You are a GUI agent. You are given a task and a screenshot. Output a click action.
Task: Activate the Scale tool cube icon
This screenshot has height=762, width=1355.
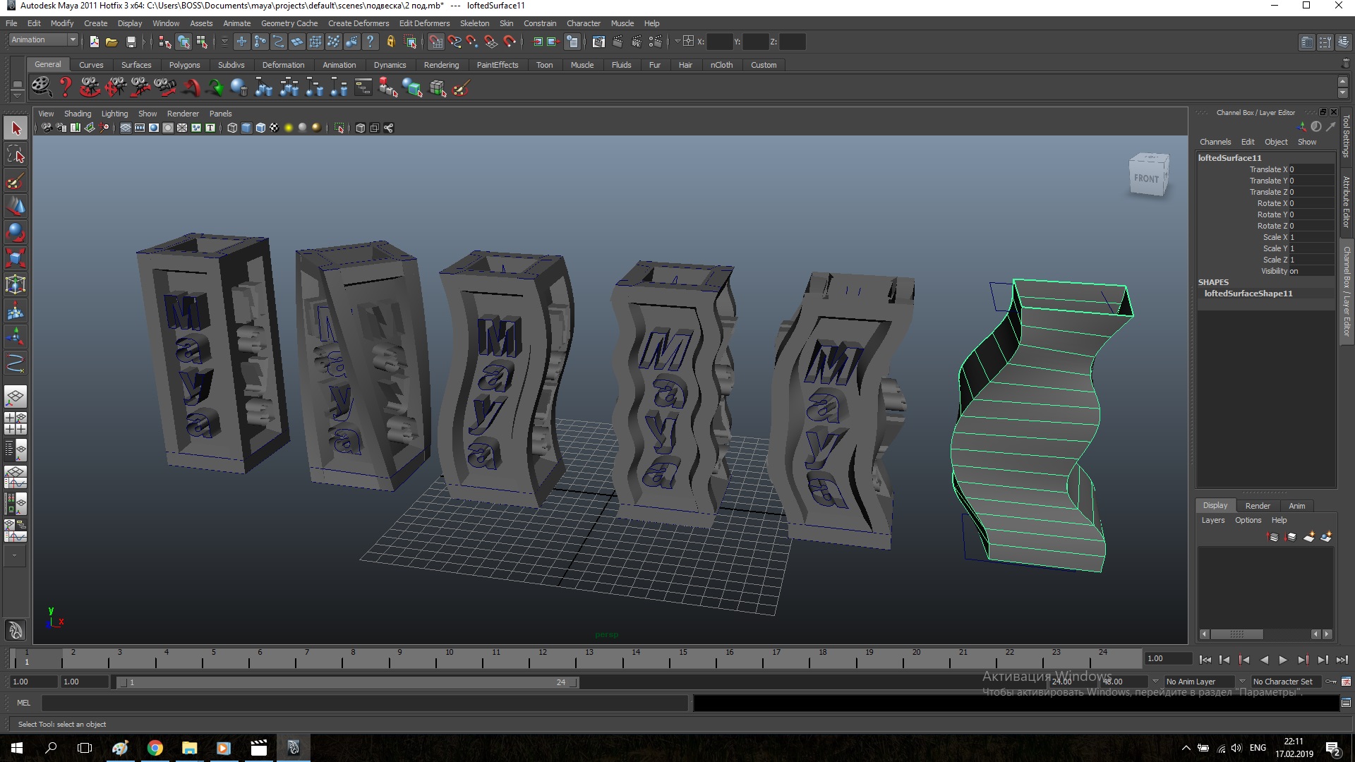click(x=16, y=258)
